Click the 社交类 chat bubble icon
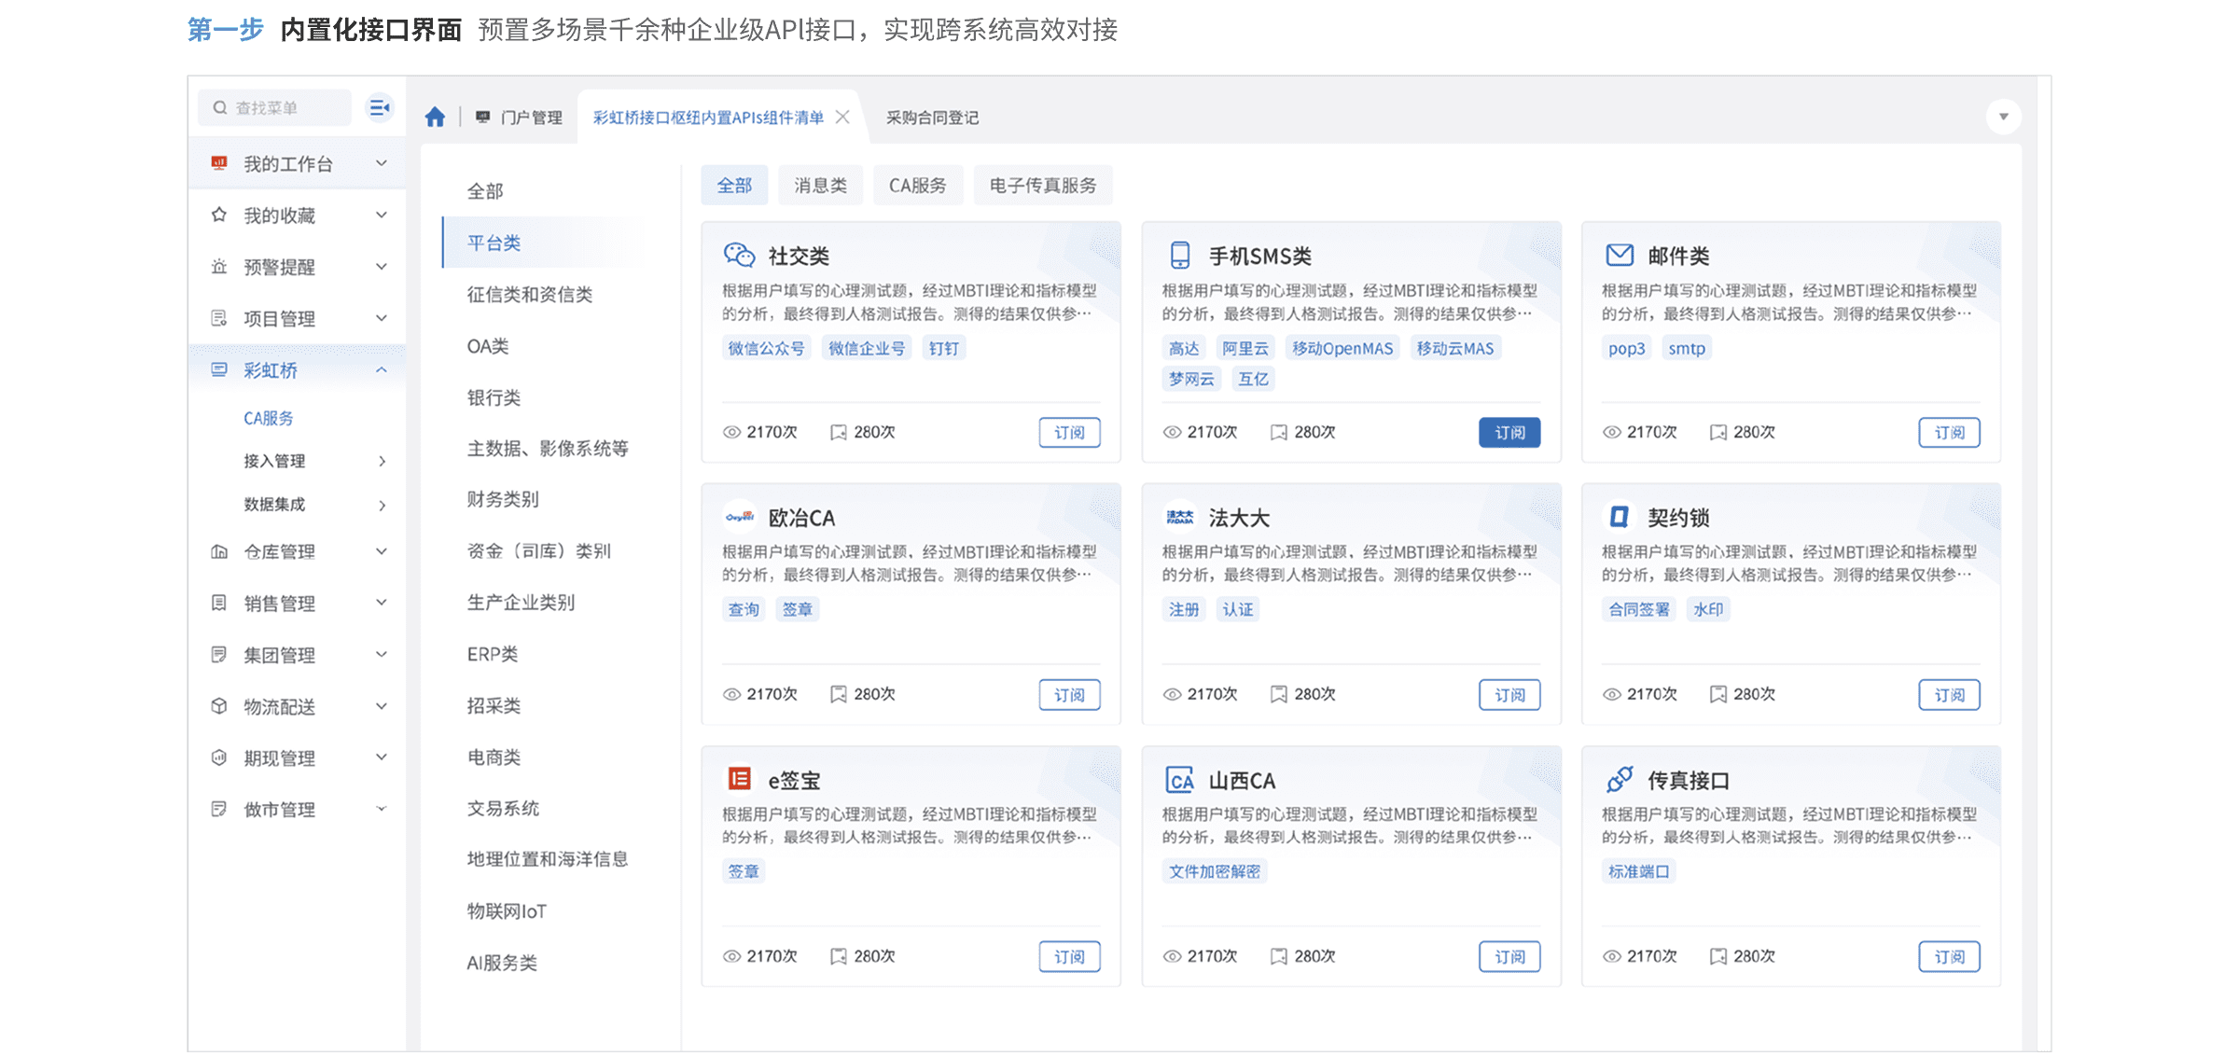The height and width of the screenshot is (1056, 2239). [x=739, y=256]
